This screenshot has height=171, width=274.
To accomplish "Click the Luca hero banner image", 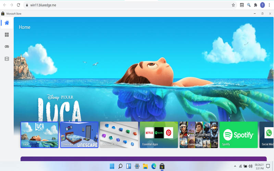I will point(143,69).
